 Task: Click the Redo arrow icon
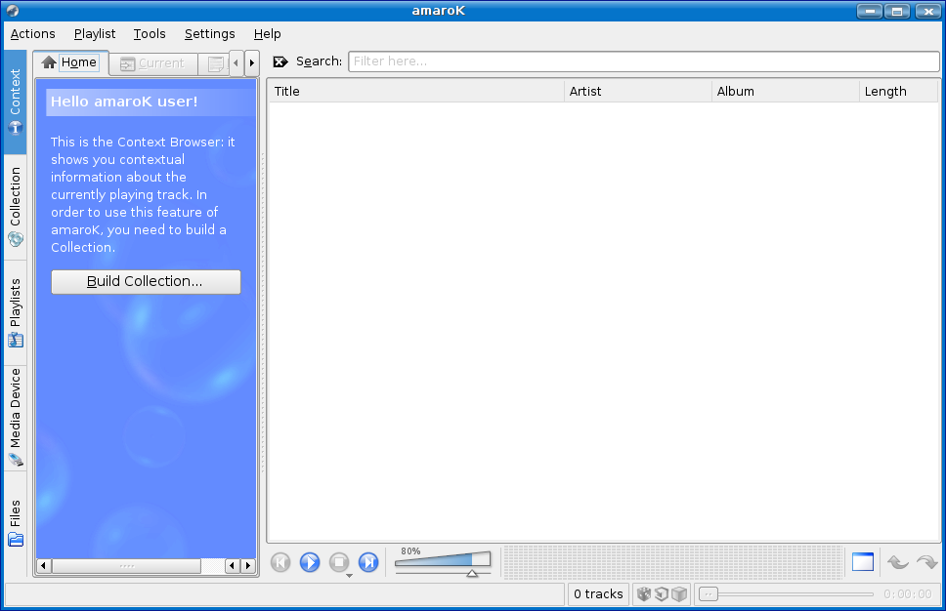[x=926, y=562]
